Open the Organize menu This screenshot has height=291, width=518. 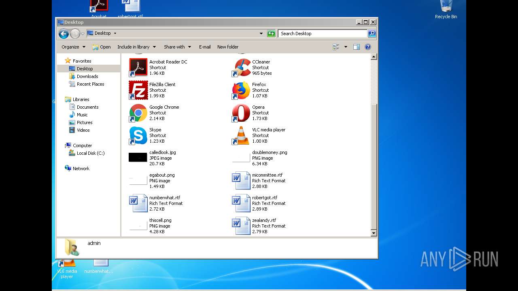pos(73,47)
